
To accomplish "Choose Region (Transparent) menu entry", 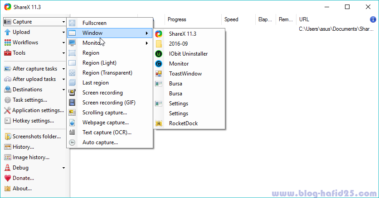I will pos(110,73).
